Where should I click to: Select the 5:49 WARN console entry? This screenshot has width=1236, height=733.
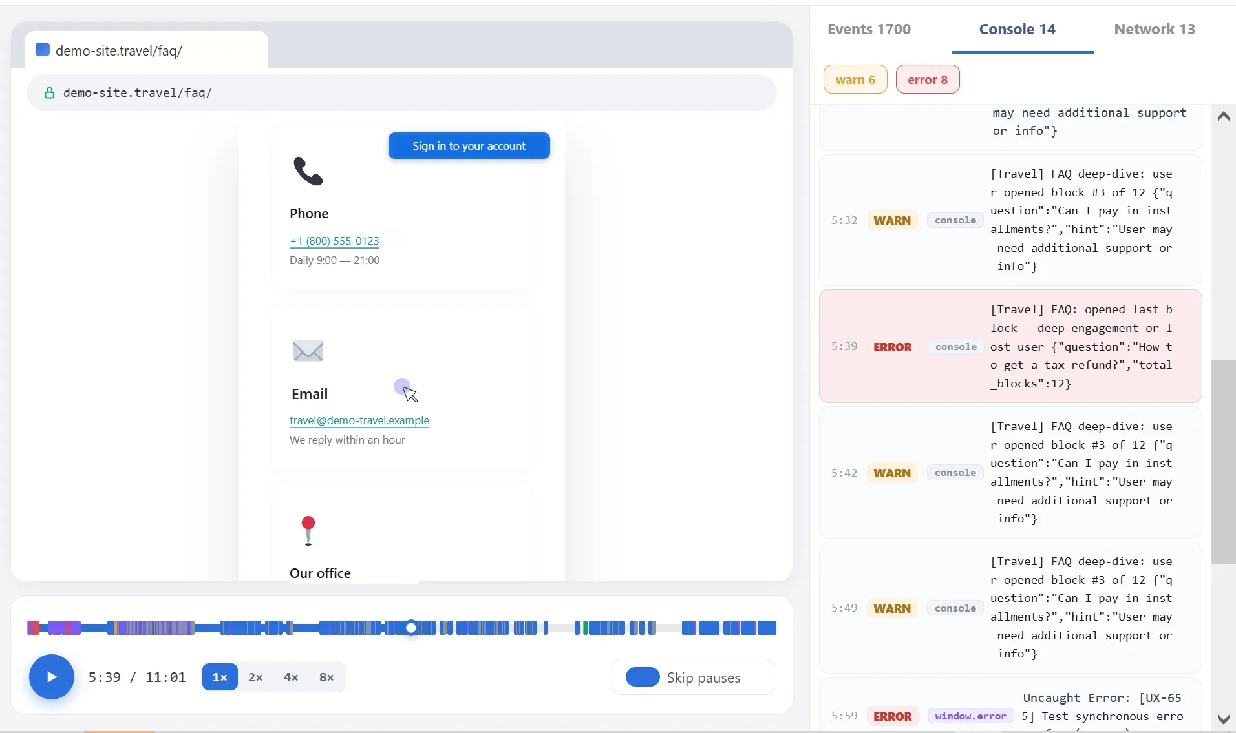click(1010, 608)
